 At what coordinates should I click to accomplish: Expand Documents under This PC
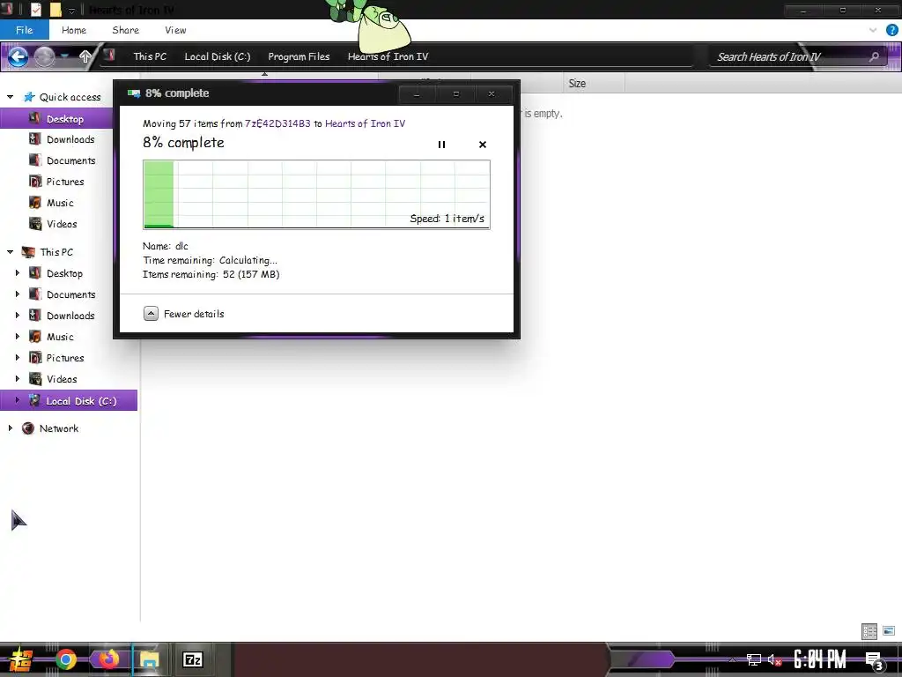pyautogui.click(x=18, y=294)
